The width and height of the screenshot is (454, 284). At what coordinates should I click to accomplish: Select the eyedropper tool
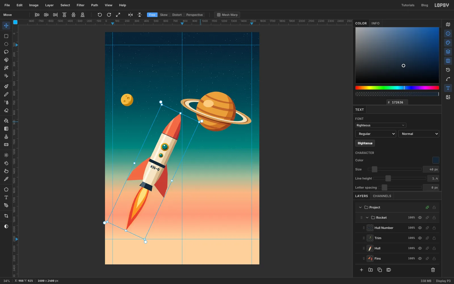[x=6, y=179]
